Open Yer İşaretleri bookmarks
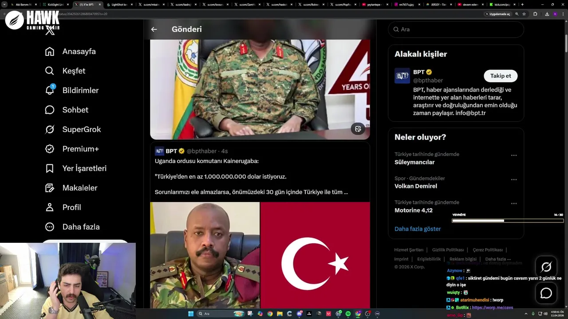The width and height of the screenshot is (568, 319). [76, 168]
